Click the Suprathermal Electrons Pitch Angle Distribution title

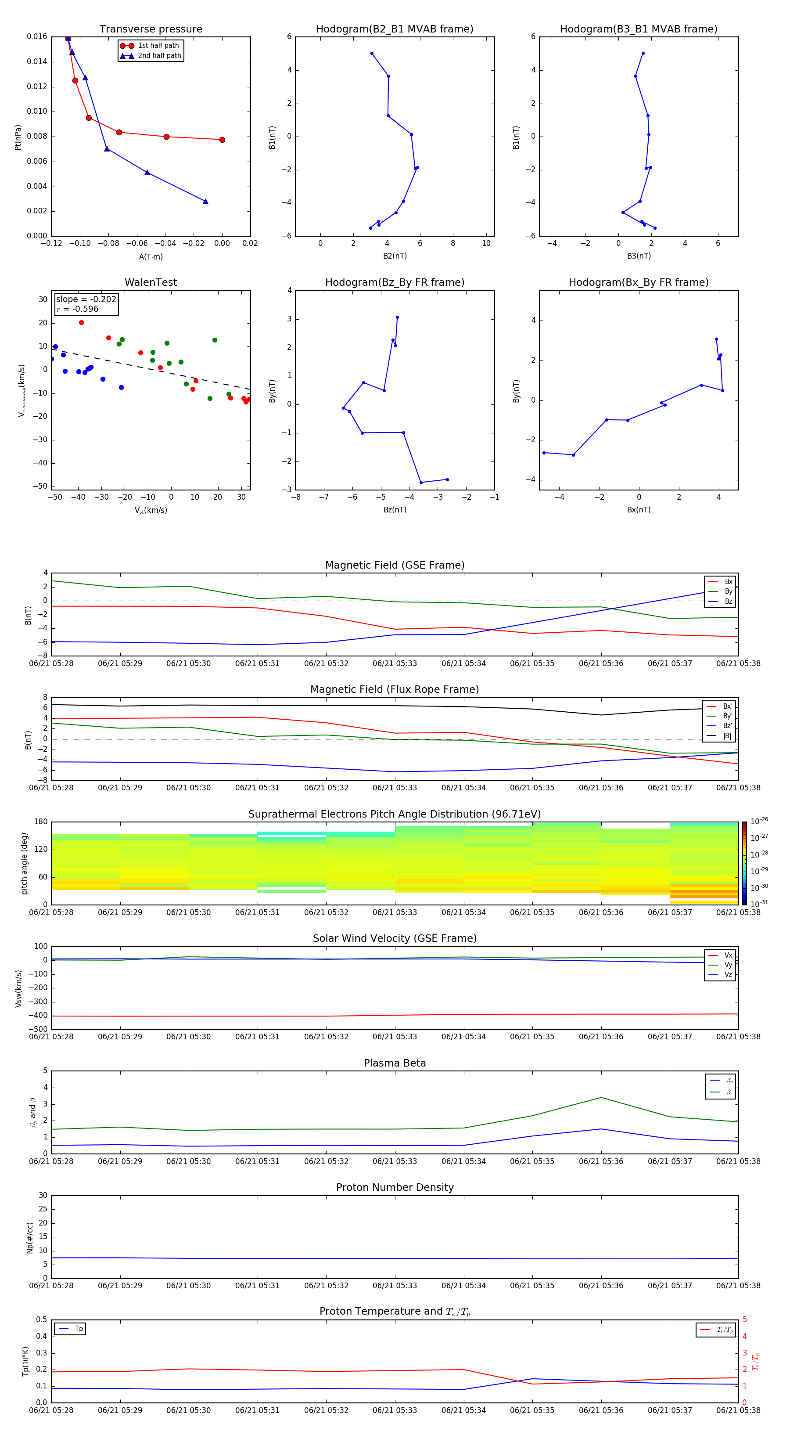tap(395, 815)
